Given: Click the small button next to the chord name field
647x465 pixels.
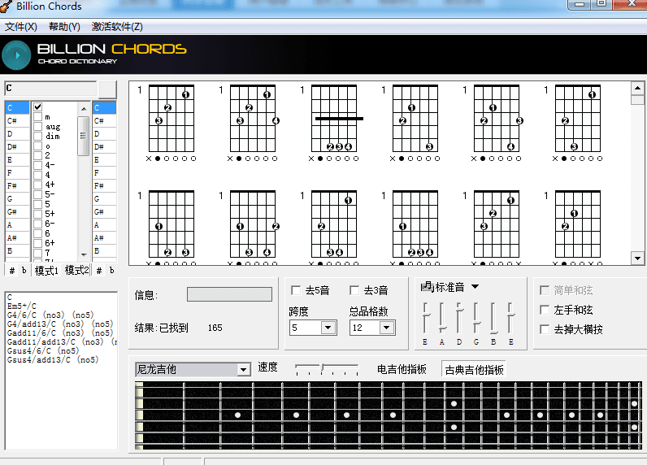Looking at the screenshot, I should tap(108, 89).
